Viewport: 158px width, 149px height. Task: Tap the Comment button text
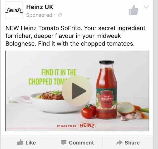tap(81, 143)
